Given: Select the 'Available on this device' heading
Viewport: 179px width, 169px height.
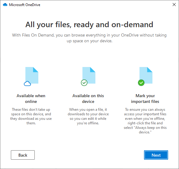Looking at the screenshot, I should click(88, 99).
